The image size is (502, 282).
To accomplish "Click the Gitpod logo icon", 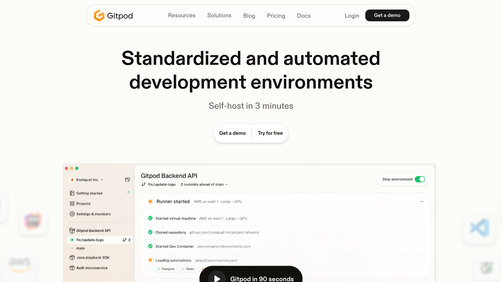I will [x=99, y=15].
